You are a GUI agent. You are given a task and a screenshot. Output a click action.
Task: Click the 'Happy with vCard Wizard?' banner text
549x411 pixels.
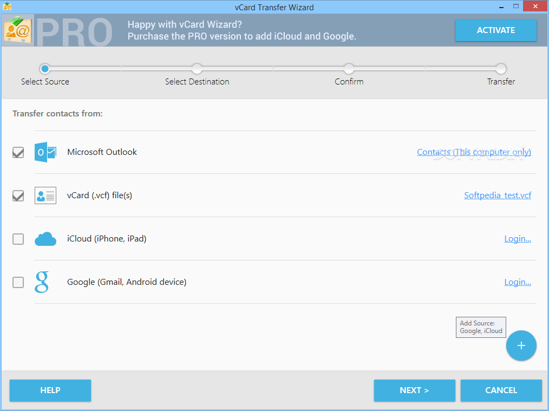pos(185,24)
